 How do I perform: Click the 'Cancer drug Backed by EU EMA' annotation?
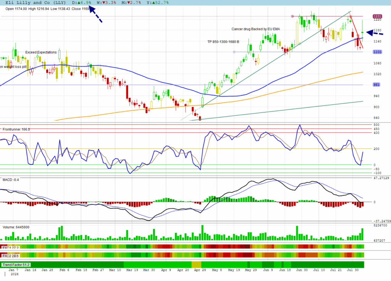[255, 29]
